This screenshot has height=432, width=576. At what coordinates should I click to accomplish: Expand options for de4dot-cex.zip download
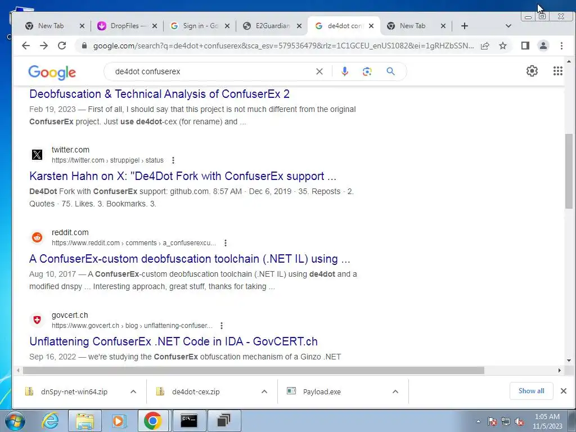point(264,391)
